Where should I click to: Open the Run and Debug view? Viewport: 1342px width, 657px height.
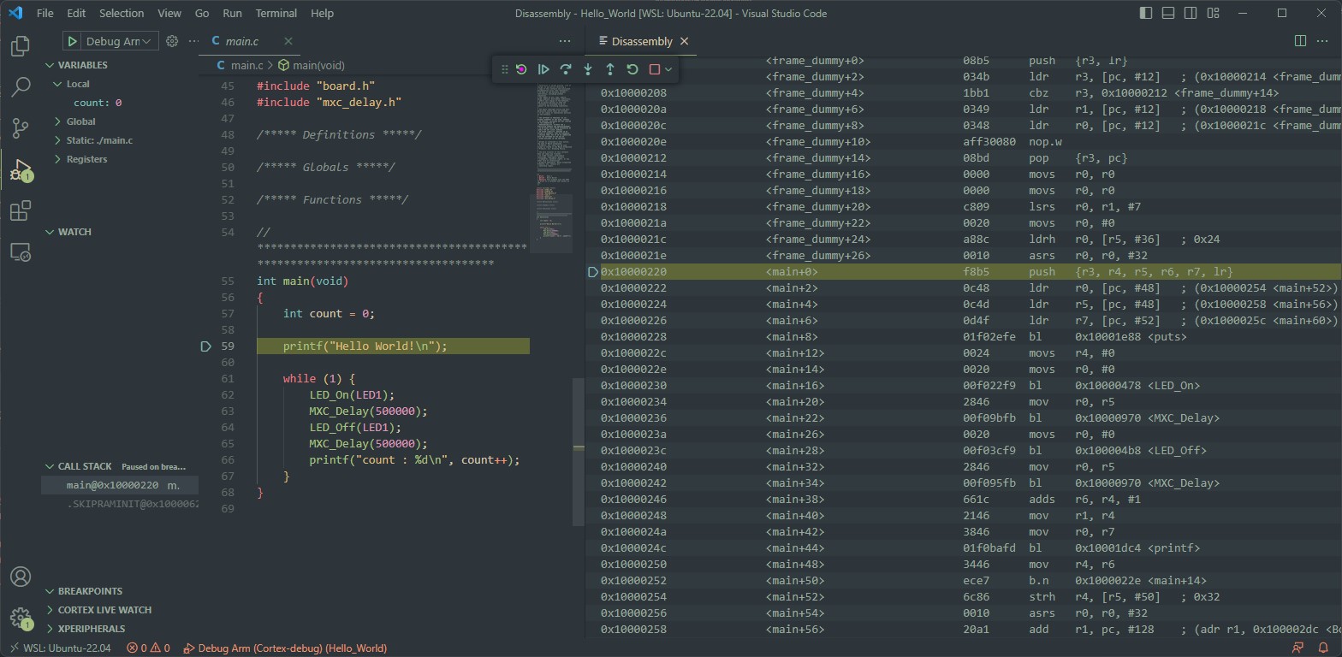[21, 169]
